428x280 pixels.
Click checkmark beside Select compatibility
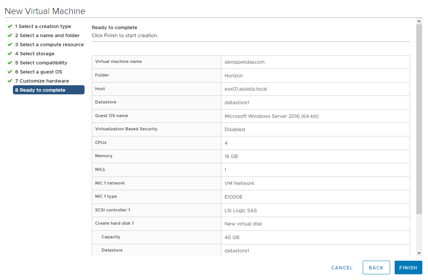[x=10, y=63]
